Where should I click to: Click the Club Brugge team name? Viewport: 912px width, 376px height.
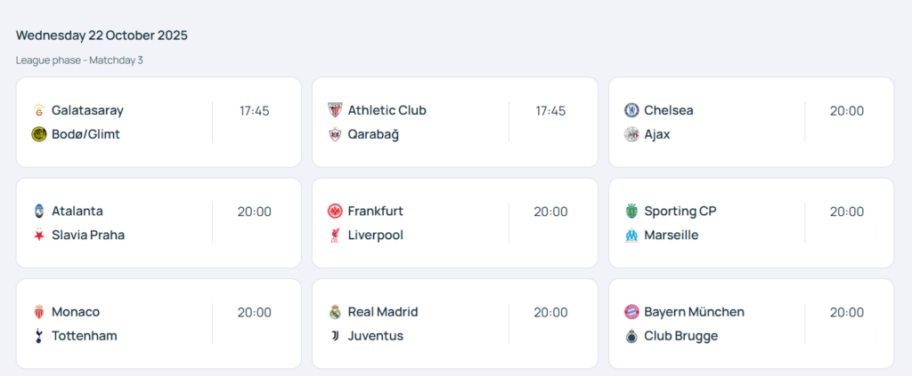pos(680,336)
